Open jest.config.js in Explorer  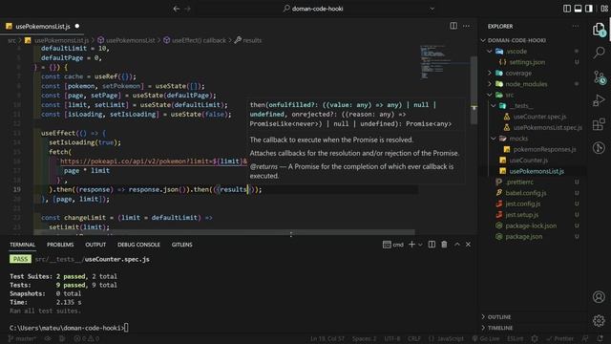523,204
